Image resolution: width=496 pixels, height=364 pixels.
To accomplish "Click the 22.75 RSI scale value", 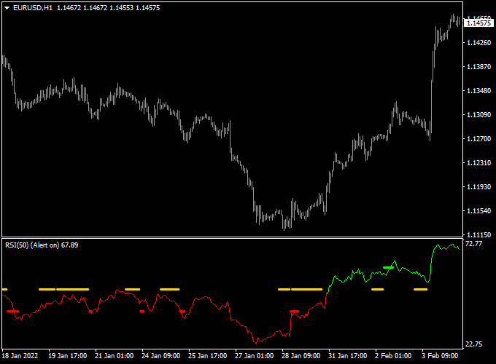I will coord(474,344).
